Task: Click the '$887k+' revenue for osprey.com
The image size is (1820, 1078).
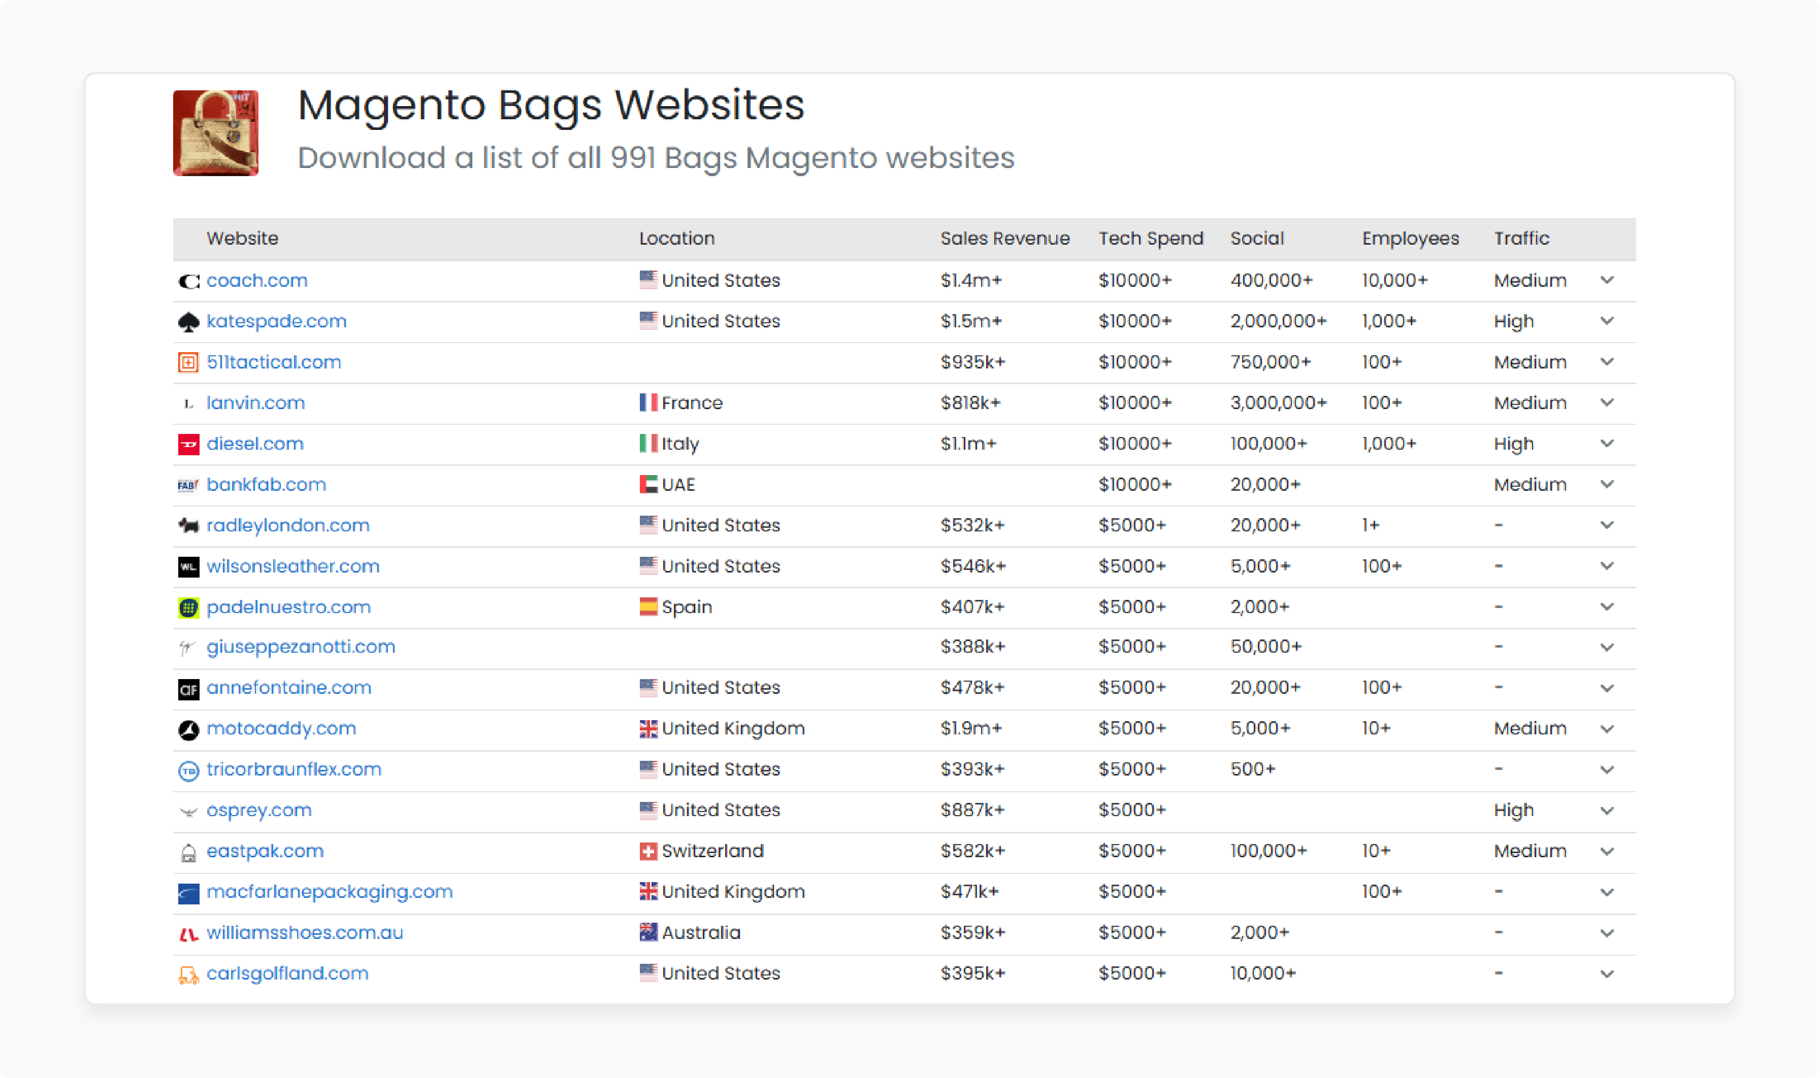Action: tap(972, 811)
